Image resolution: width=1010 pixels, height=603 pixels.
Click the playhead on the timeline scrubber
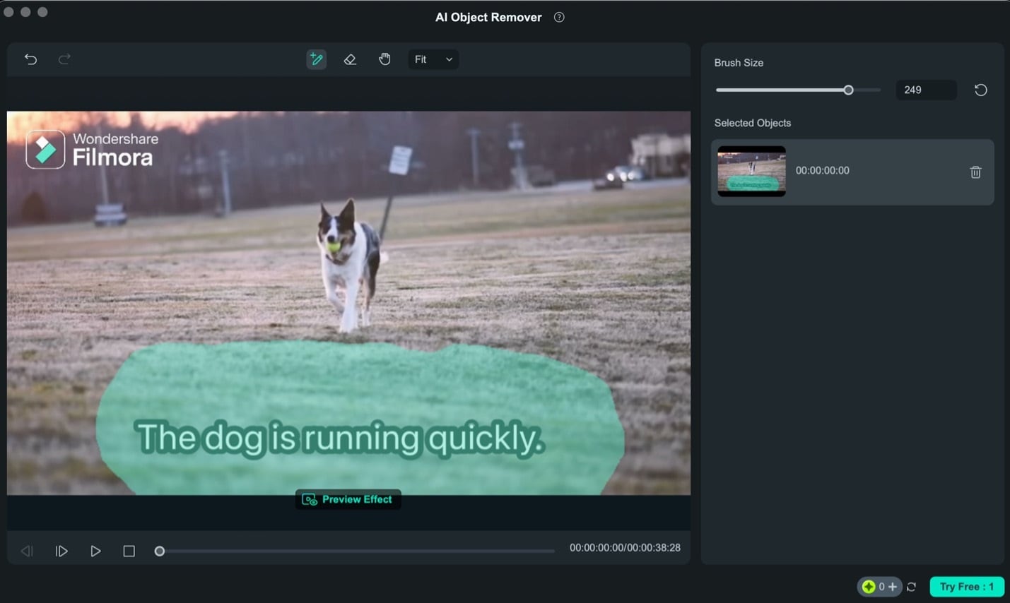pyautogui.click(x=160, y=551)
